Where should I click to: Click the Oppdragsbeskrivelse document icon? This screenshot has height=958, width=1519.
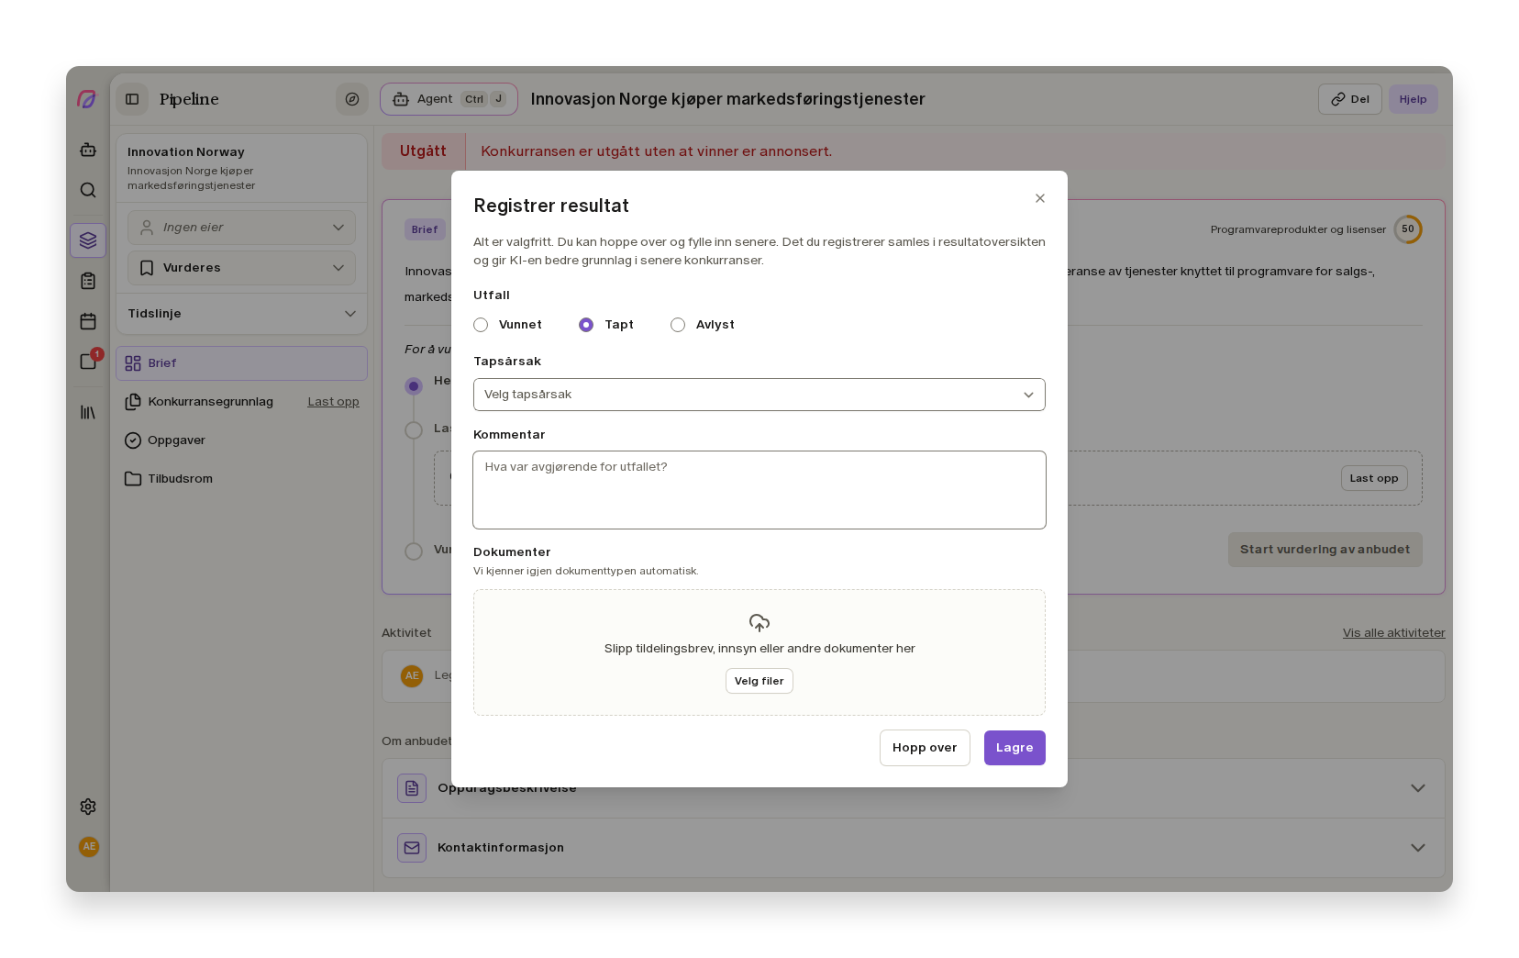412,788
